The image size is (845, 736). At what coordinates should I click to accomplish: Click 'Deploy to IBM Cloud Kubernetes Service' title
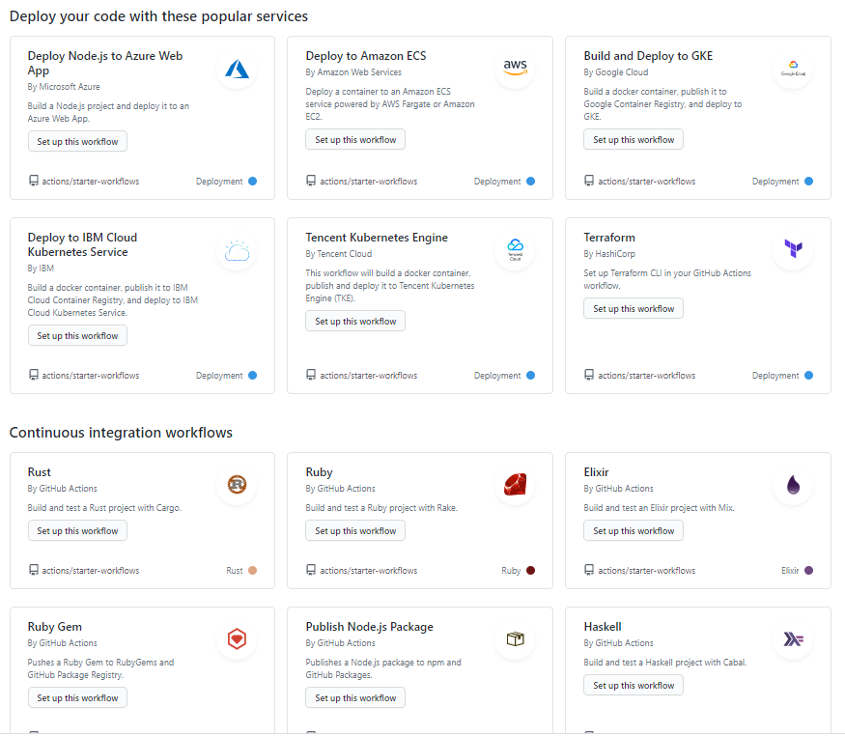pyautogui.click(x=82, y=244)
